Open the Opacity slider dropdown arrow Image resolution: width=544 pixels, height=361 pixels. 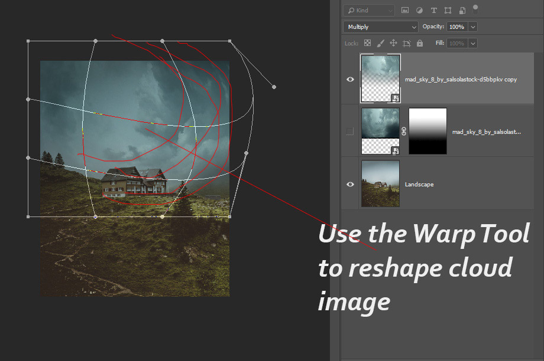(x=472, y=27)
